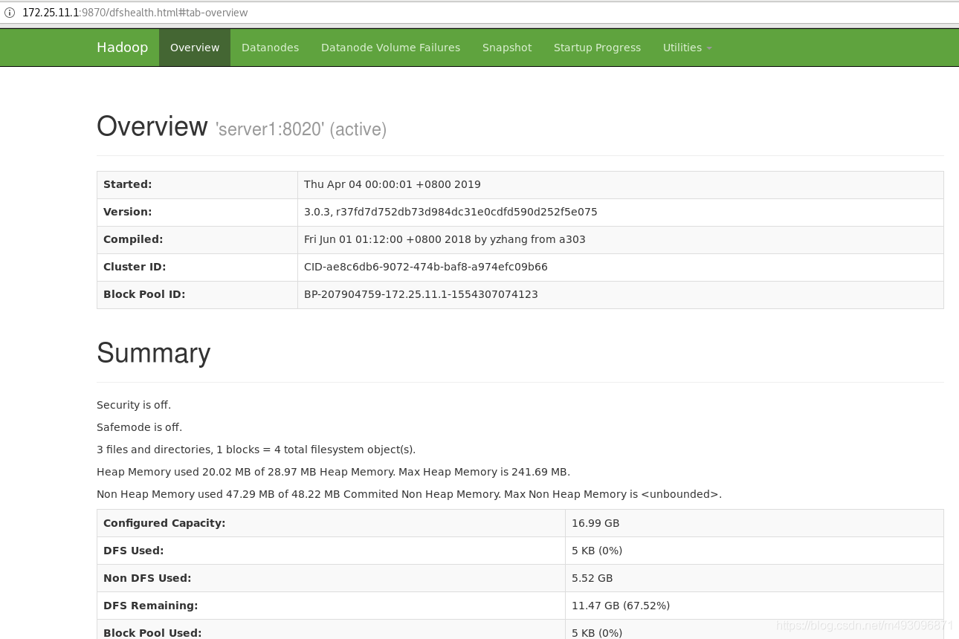
Task: Click the Heap Memory used line
Action: click(333, 472)
